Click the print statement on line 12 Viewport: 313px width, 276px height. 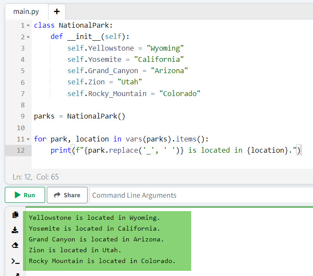coord(176,151)
